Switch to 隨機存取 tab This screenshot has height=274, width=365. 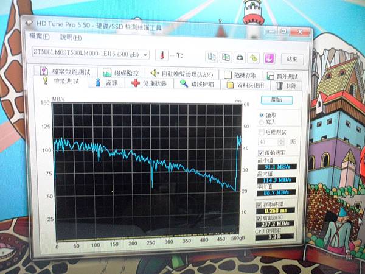241,75
